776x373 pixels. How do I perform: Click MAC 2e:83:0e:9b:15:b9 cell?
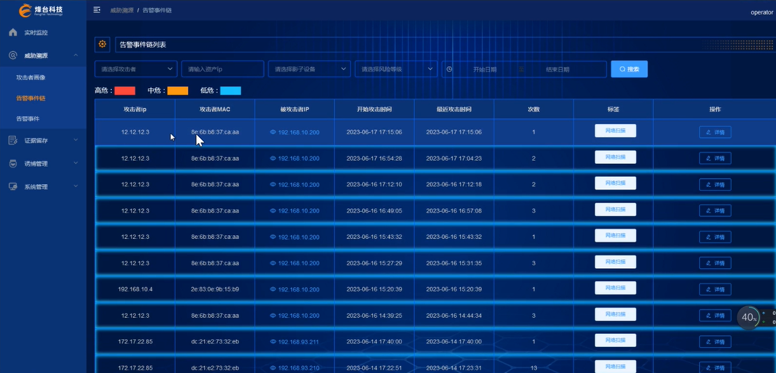215,289
